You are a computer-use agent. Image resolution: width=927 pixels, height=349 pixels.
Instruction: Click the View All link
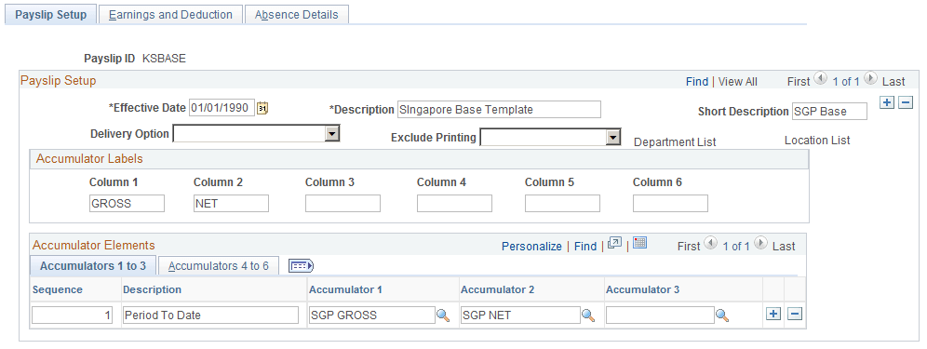(x=737, y=82)
